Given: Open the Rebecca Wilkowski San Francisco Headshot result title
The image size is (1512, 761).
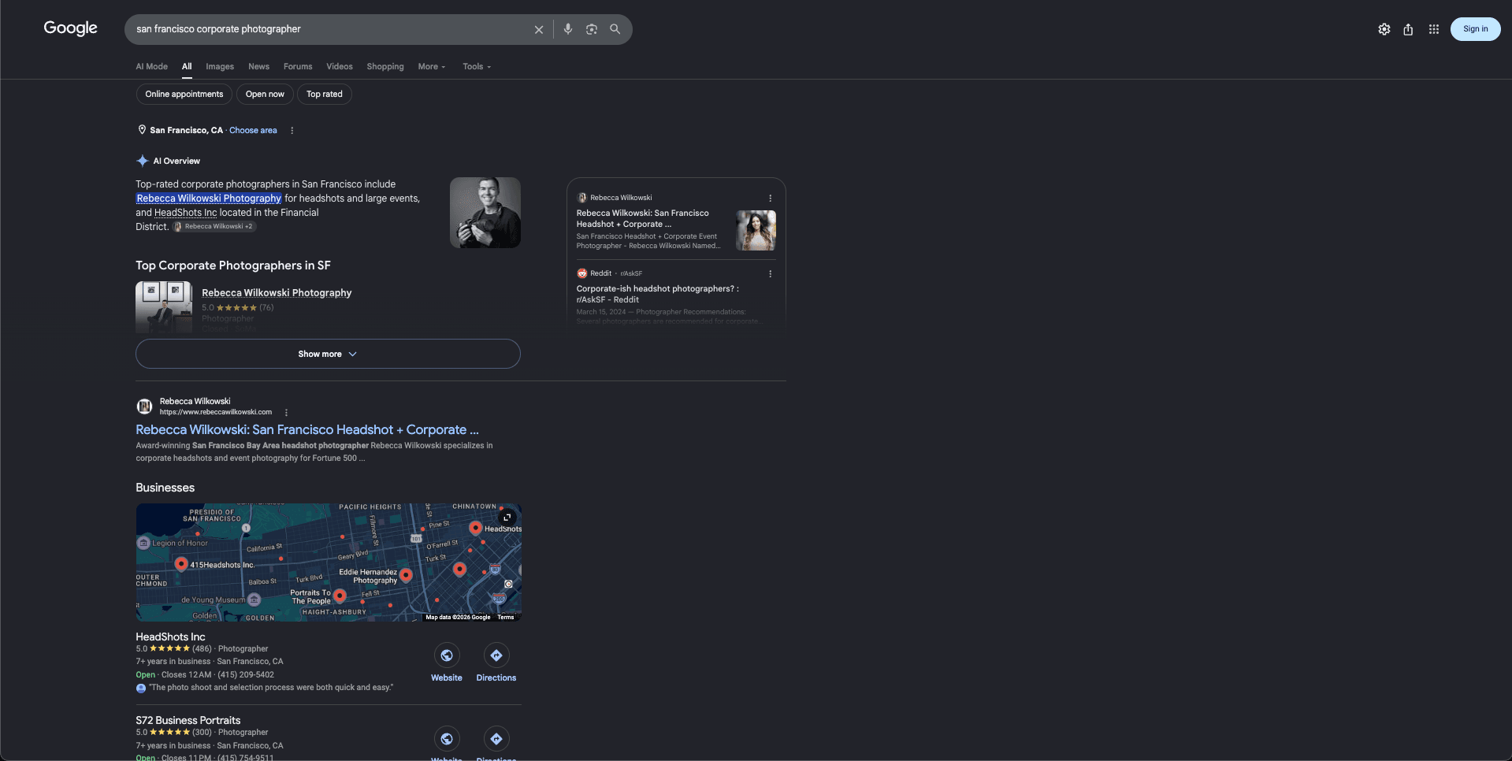Looking at the screenshot, I should point(307,430).
